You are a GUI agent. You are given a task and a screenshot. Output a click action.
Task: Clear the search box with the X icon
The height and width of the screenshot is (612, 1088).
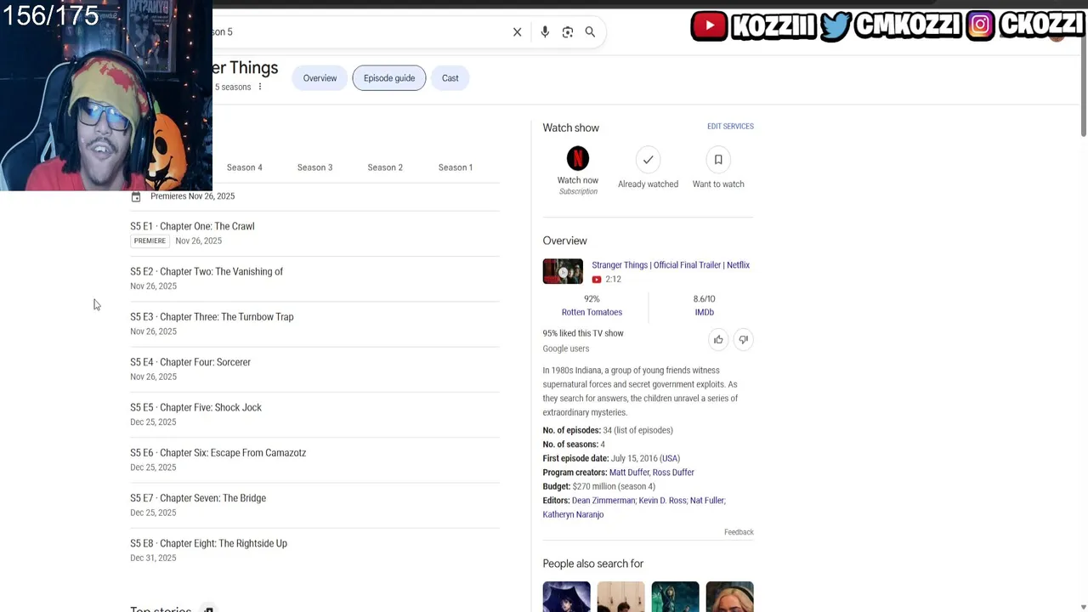coord(517,32)
